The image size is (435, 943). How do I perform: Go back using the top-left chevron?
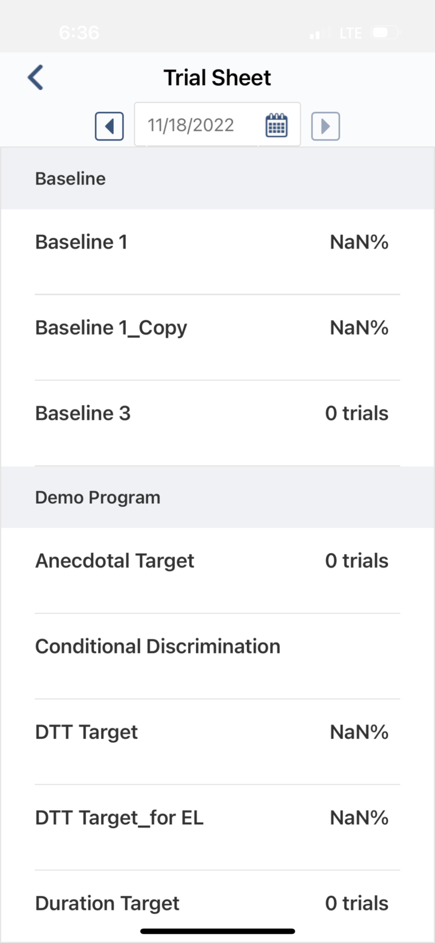pyautogui.click(x=36, y=77)
